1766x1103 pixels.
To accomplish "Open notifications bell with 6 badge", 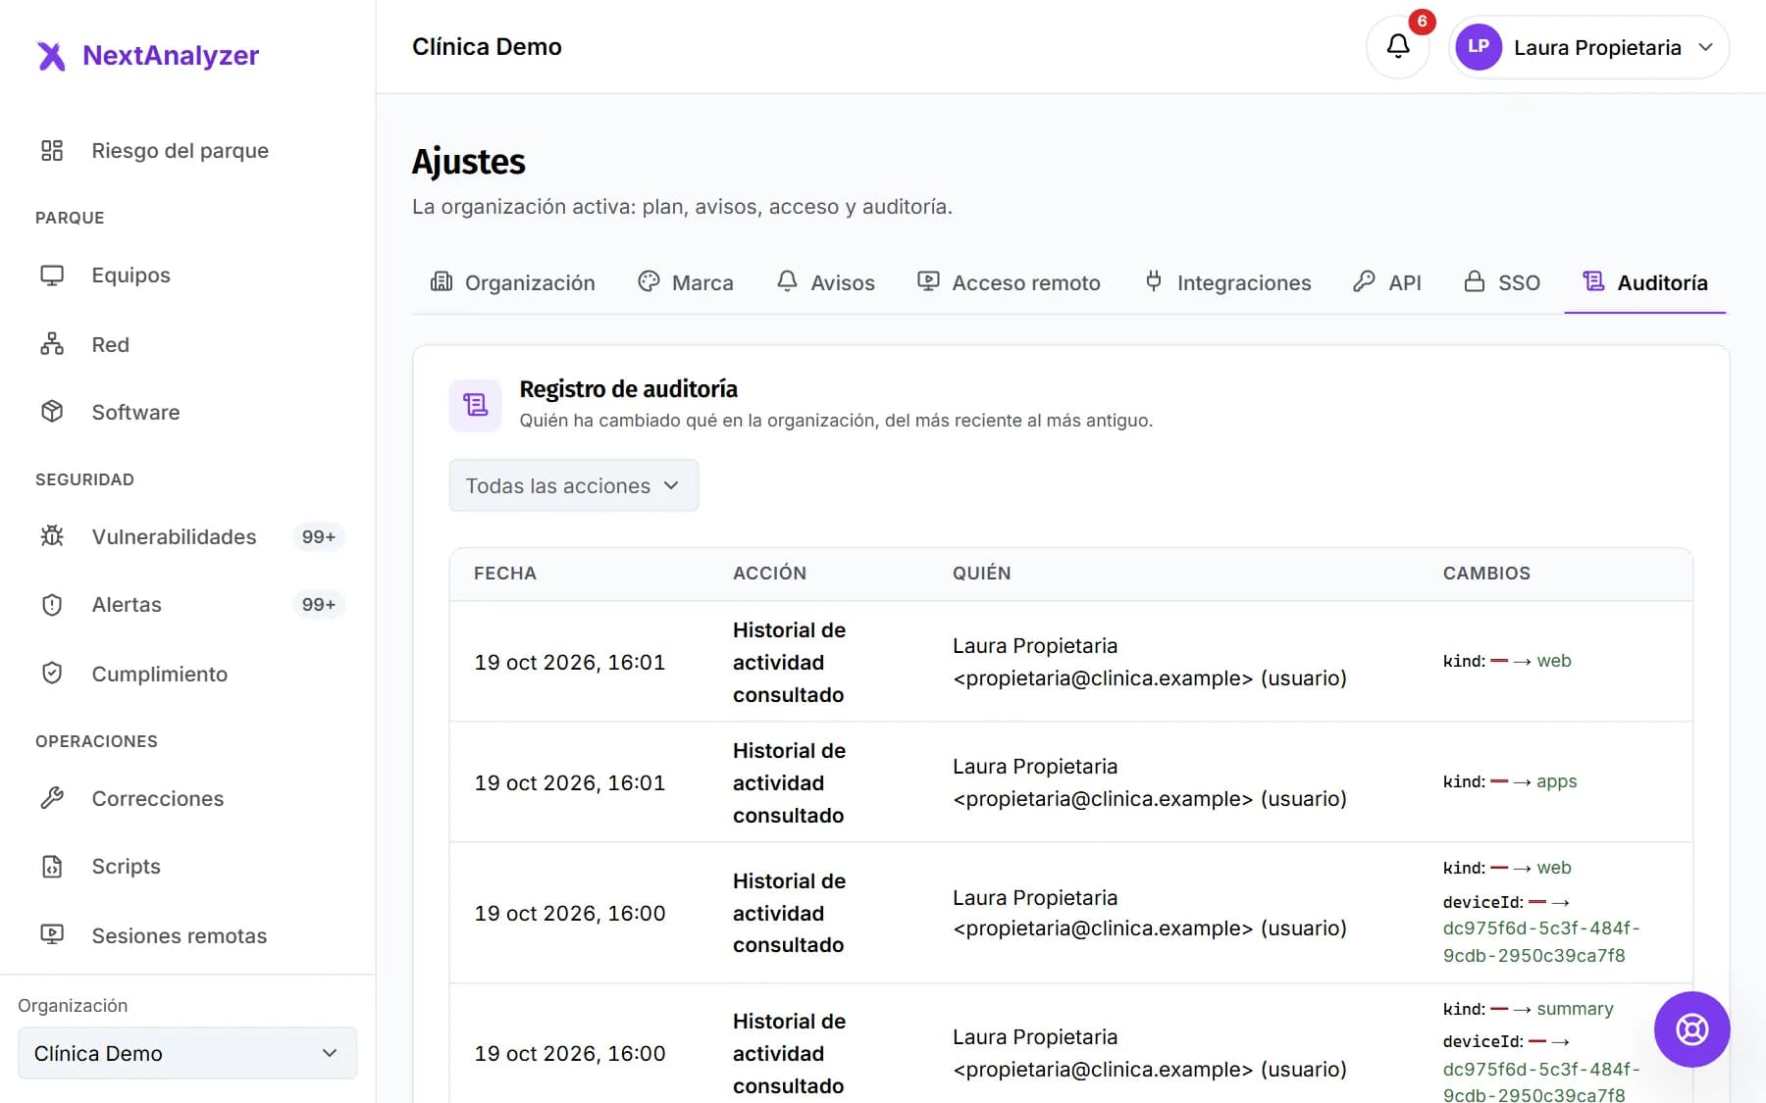I will coord(1398,46).
